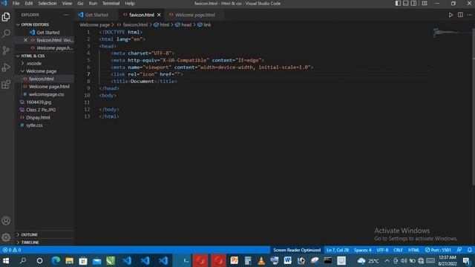Viewport: 475px width, 267px height.
Task: Open VLC media player from the taskbar
Action: point(261,260)
